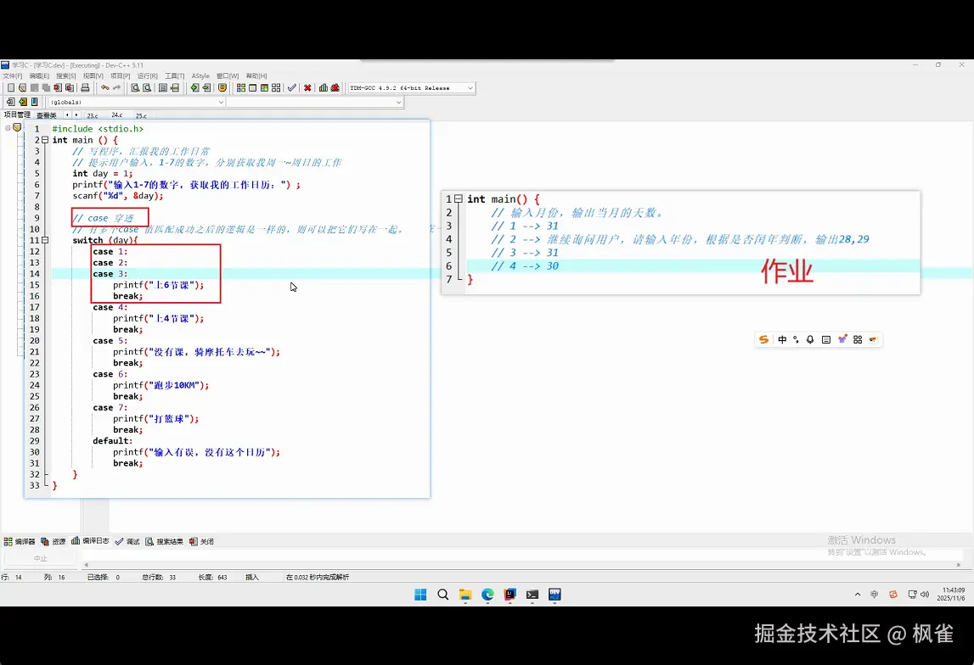
Task: Click the horizontal scrollbar in the log panel
Action: (521, 565)
